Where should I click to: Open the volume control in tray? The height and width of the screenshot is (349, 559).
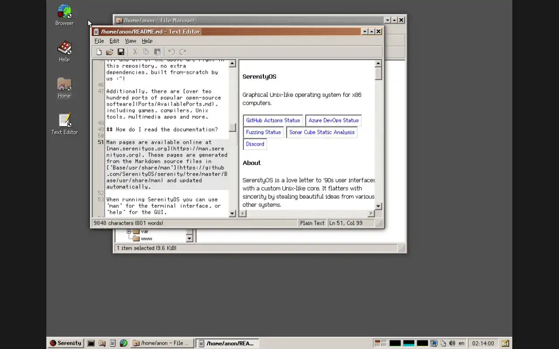(452, 343)
